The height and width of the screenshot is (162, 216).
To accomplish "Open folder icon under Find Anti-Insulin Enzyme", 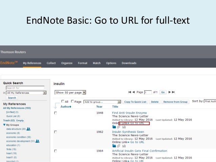I will coord(114,127).
